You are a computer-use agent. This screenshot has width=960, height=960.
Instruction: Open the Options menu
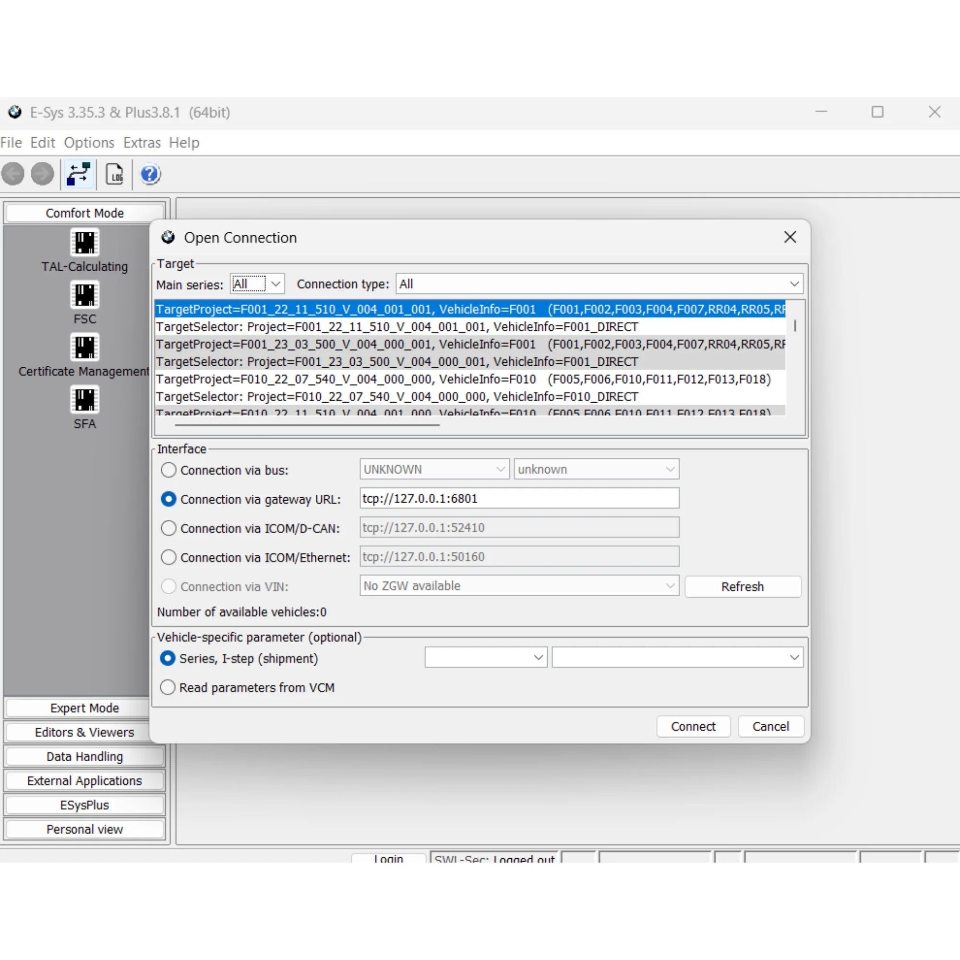(89, 143)
